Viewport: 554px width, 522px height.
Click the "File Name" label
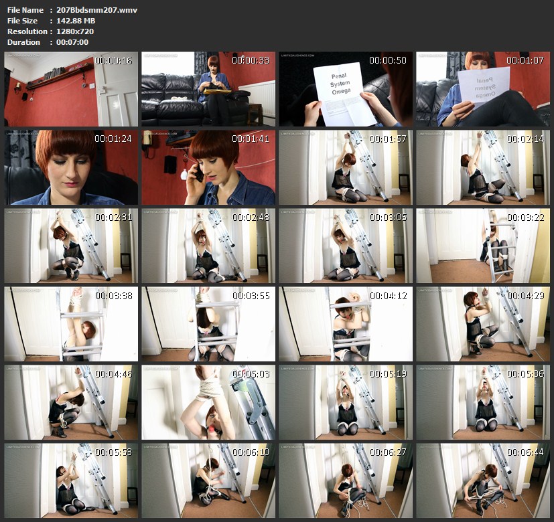coord(25,10)
